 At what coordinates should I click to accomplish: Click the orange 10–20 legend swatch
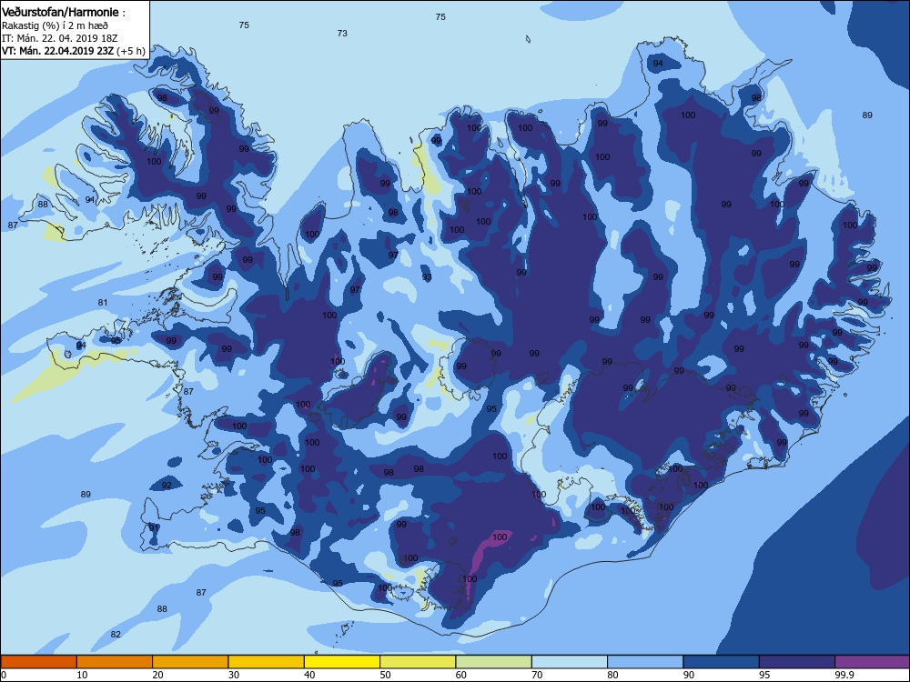coord(115,662)
